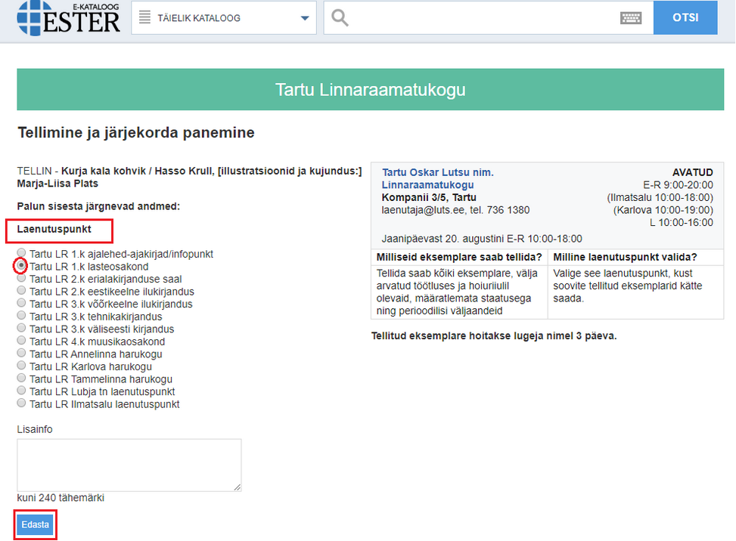
Task: Click inside the Lisainfo text area
Action: [x=129, y=465]
